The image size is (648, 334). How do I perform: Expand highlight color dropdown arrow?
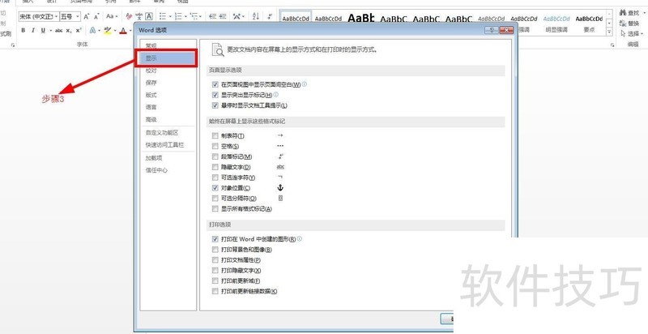pos(115,30)
